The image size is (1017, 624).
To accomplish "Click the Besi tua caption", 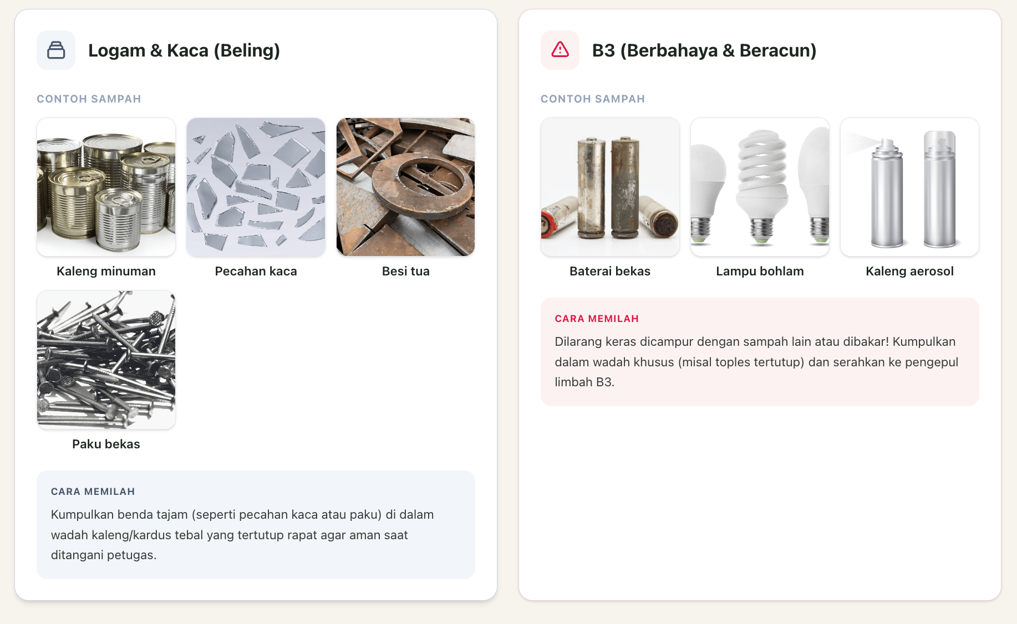I will pos(406,271).
